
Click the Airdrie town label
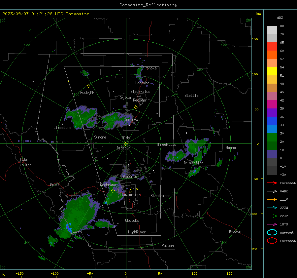coord(130,177)
